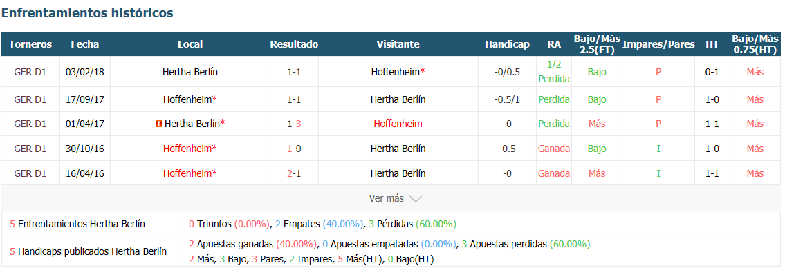Viewport: 785px width, 268px height.
Task: Expand the Ver más chevron arrow
Action: [x=416, y=199]
